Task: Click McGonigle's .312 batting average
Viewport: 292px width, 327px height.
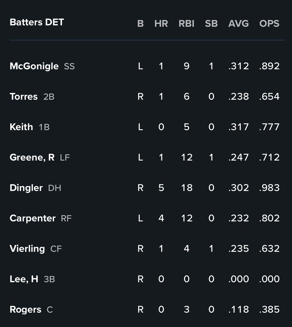Action: point(238,66)
